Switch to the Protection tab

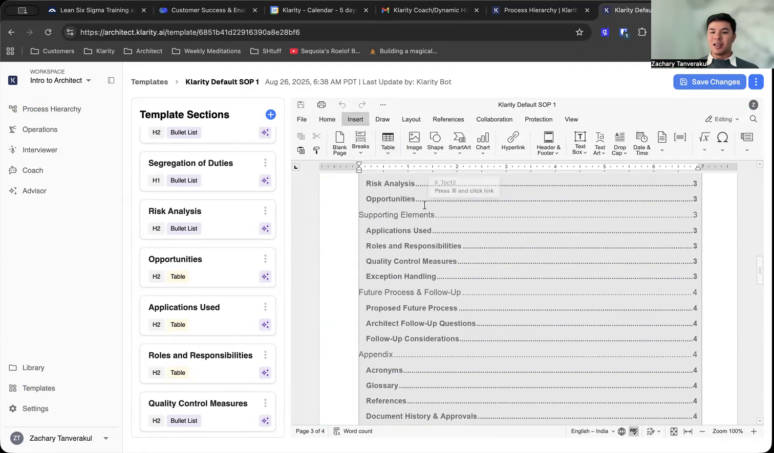tap(539, 119)
